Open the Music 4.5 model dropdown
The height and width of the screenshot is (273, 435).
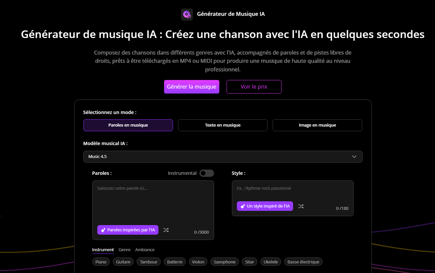[x=223, y=156]
